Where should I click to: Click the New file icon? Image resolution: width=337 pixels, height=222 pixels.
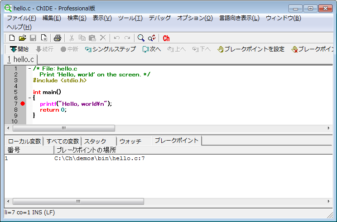click(x=12, y=38)
